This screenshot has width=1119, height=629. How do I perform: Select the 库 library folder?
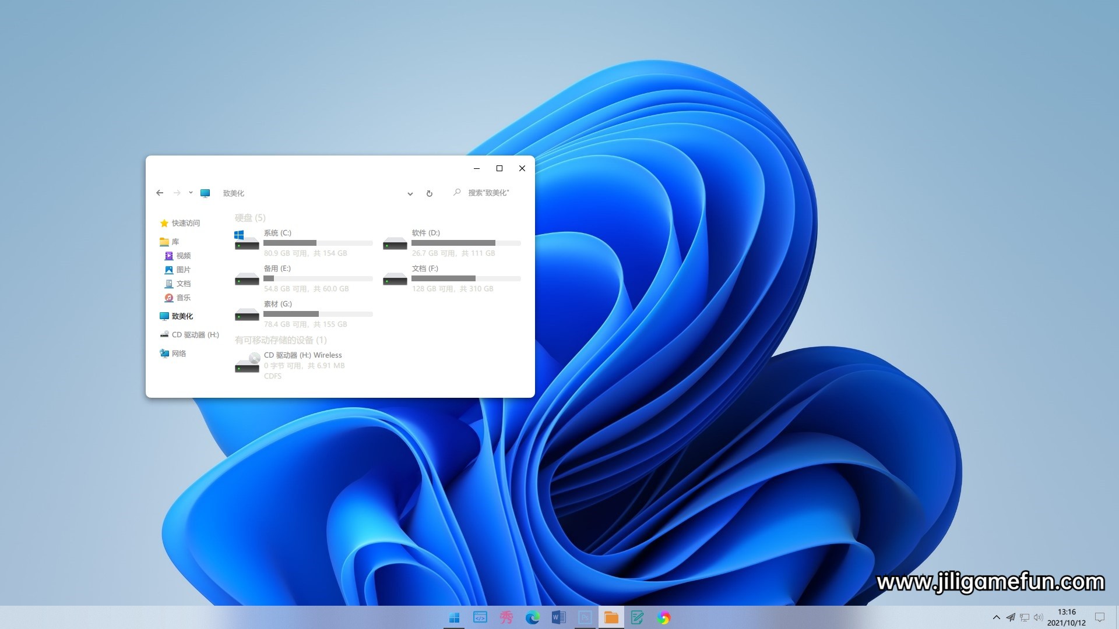click(170, 242)
